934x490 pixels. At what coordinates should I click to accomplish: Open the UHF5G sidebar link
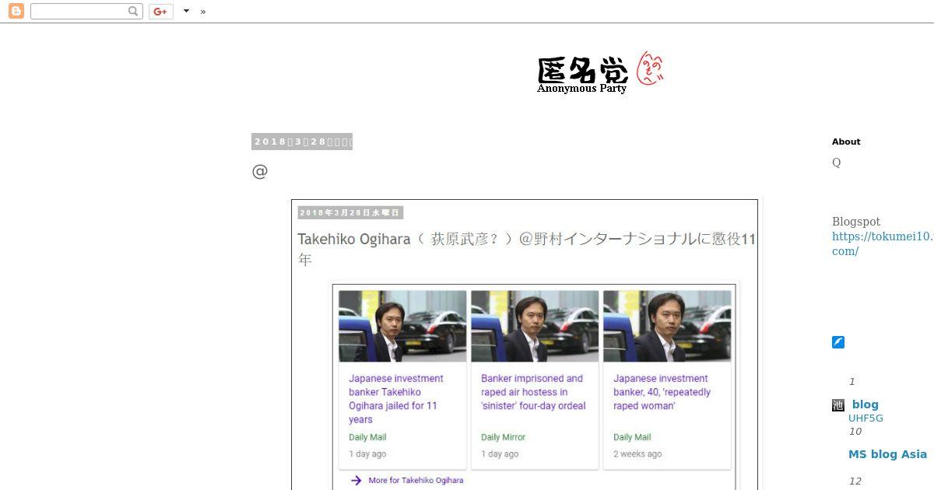[866, 418]
